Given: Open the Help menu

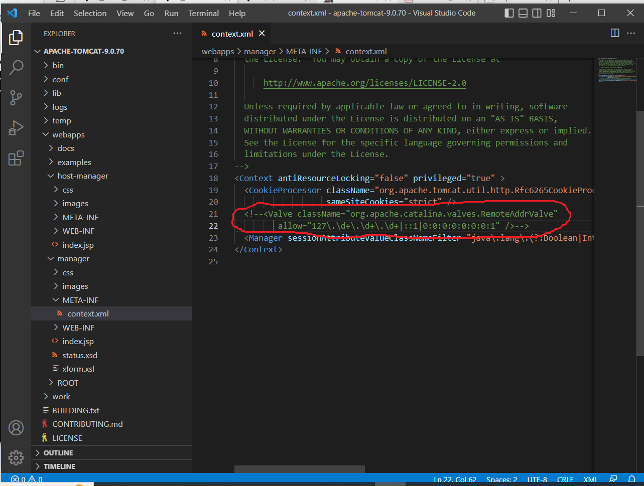Looking at the screenshot, I should (237, 13).
